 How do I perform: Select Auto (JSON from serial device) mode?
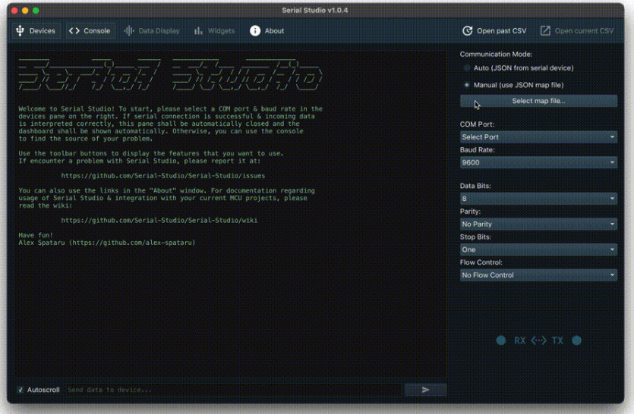coord(519,67)
